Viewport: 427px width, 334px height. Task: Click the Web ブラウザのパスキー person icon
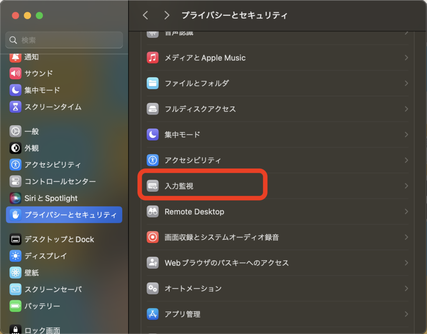pyautogui.click(x=153, y=263)
